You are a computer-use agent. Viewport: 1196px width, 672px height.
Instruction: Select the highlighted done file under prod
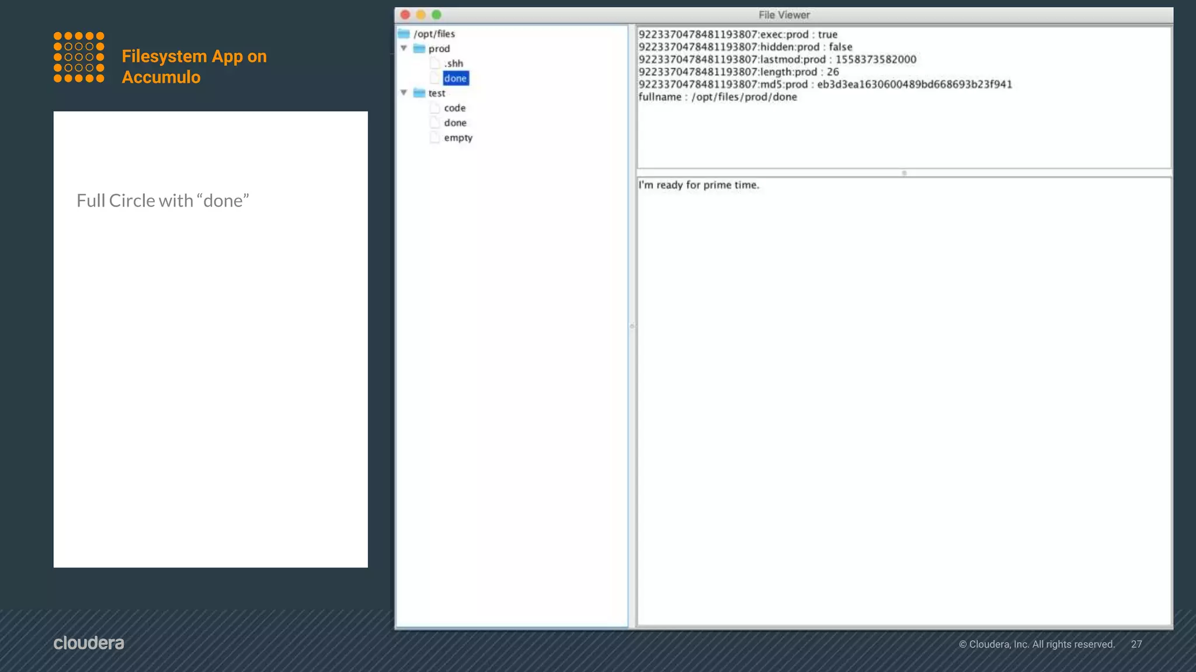point(456,78)
